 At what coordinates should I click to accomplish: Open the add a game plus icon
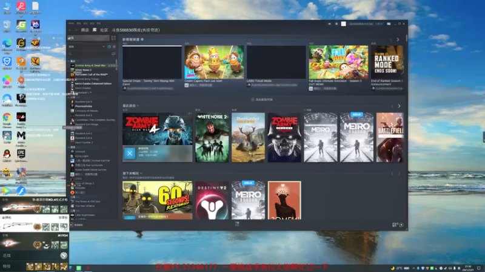click(71, 225)
